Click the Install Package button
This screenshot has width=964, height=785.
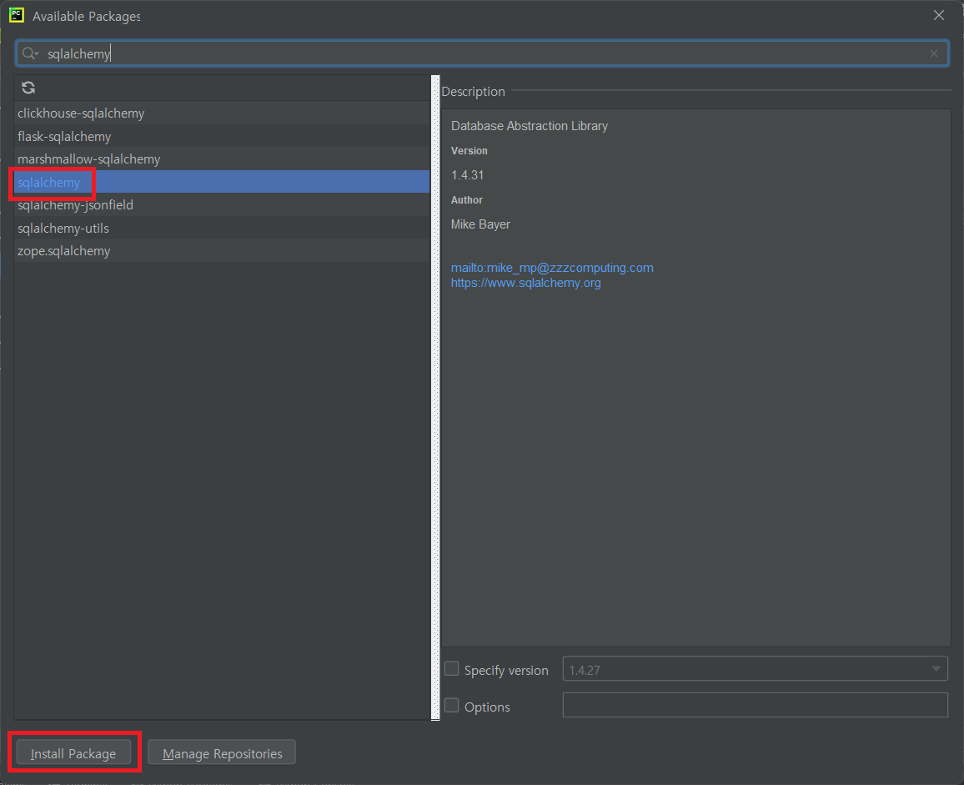click(73, 752)
